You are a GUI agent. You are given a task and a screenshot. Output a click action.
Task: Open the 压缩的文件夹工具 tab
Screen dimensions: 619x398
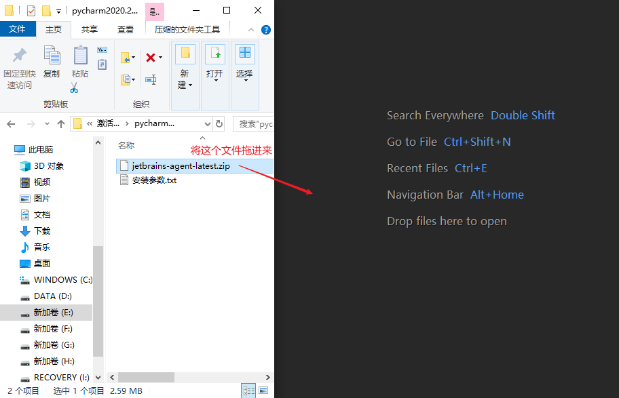(x=187, y=30)
